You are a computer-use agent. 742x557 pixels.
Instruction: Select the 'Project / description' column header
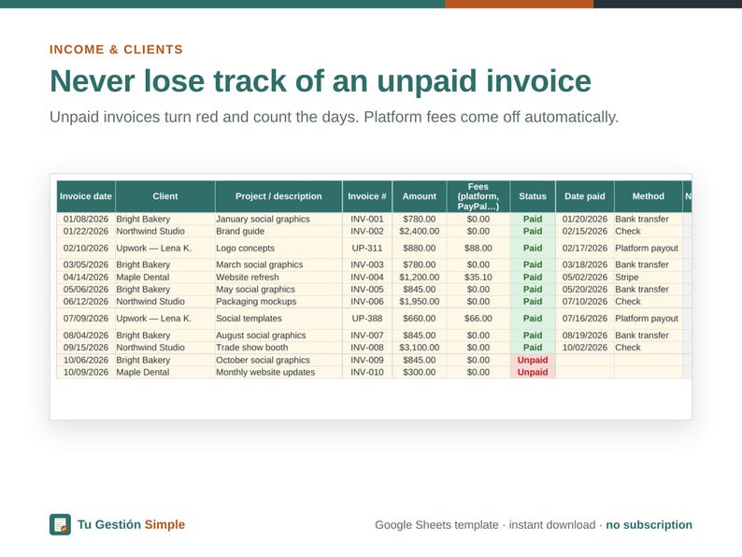pos(278,196)
